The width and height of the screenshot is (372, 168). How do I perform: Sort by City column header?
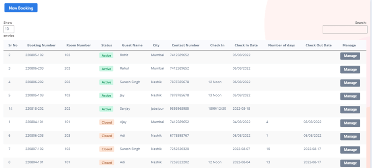point(156,45)
